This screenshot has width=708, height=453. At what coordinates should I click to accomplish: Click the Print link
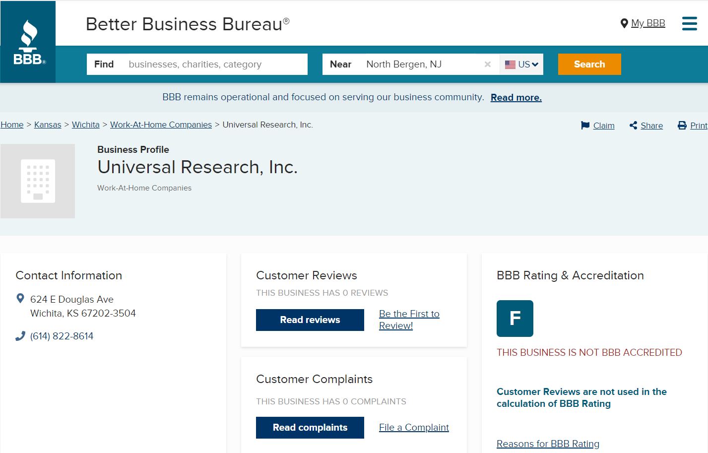(x=699, y=126)
